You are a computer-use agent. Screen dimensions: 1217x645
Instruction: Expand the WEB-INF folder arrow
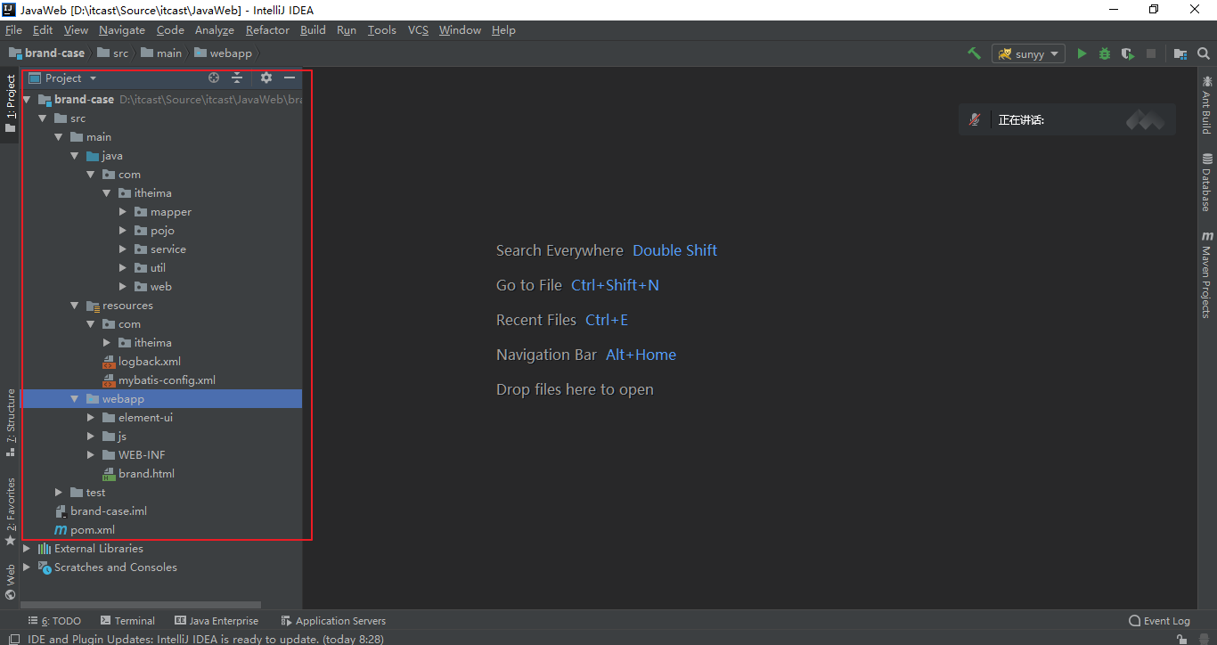[x=92, y=455]
